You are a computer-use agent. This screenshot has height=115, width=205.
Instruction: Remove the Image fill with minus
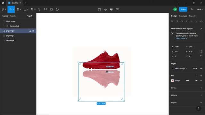[x=201, y=80]
